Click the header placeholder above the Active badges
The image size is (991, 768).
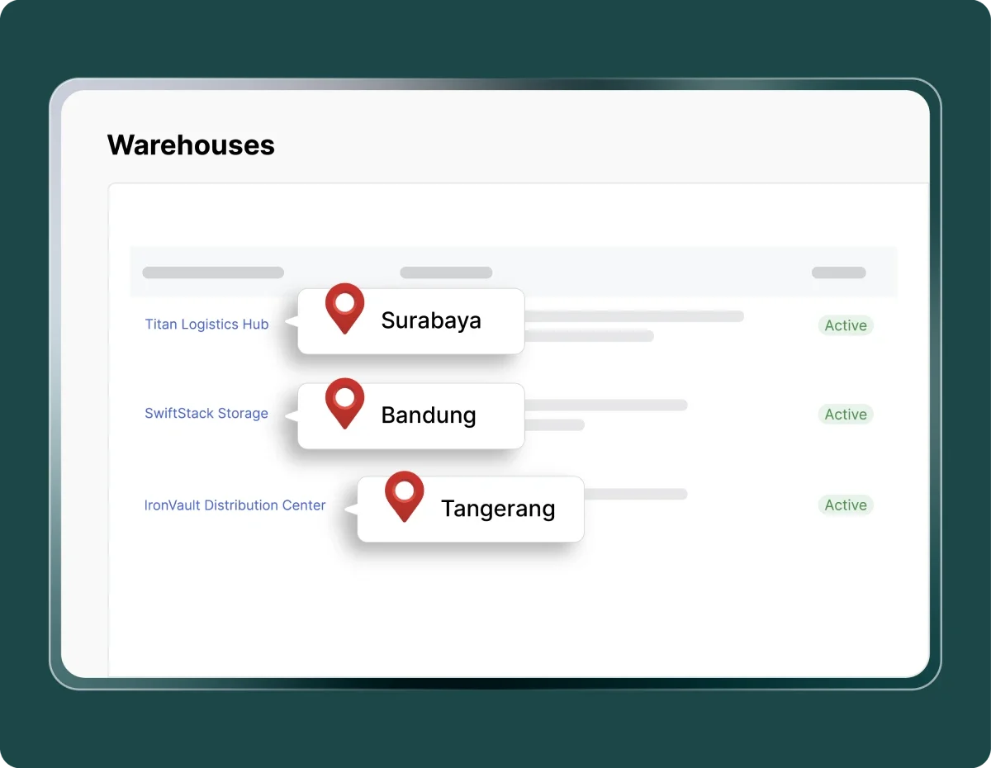[x=838, y=273]
